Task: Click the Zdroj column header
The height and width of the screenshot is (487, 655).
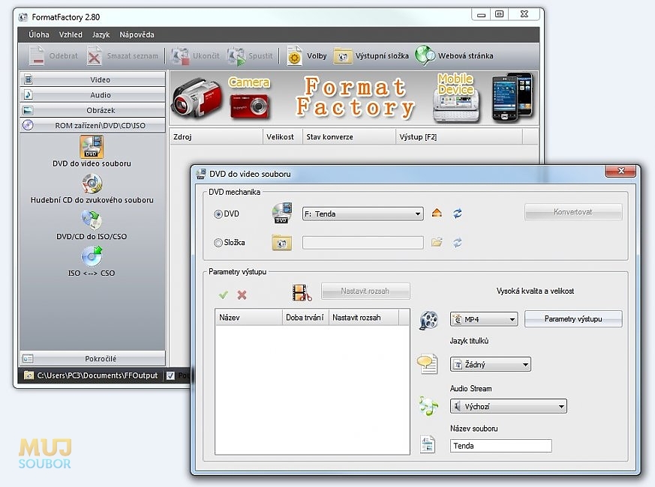Action: tap(216, 136)
